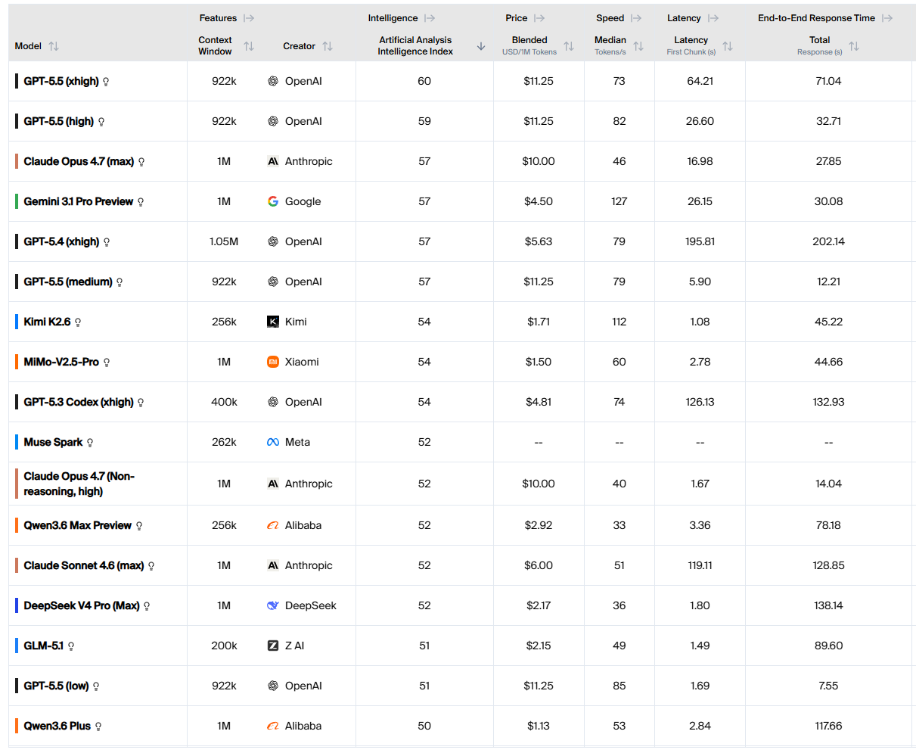The width and height of the screenshot is (916, 753).
Task: Select latency value 195.81
Action: coord(700,241)
